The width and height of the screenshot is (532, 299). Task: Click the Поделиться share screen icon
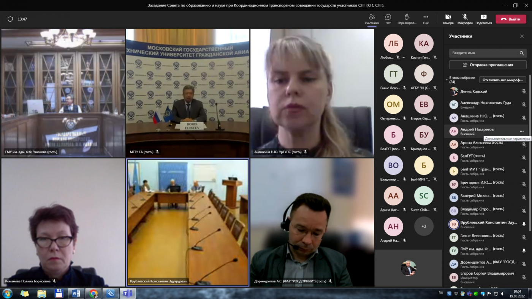coord(483,17)
